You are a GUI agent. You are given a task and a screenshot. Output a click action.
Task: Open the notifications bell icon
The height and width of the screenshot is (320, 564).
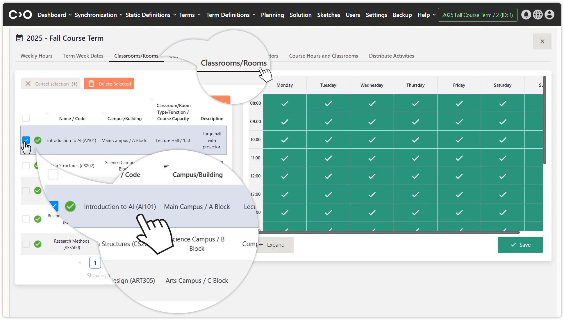click(526, 15)
